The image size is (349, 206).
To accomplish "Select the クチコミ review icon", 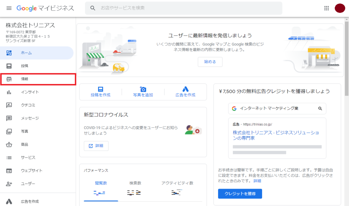I will [x=9, y=105].
